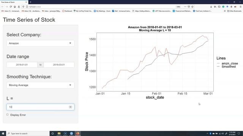Open the taskbar clock and date
243x136 pixels.
[x=232, y=133]
